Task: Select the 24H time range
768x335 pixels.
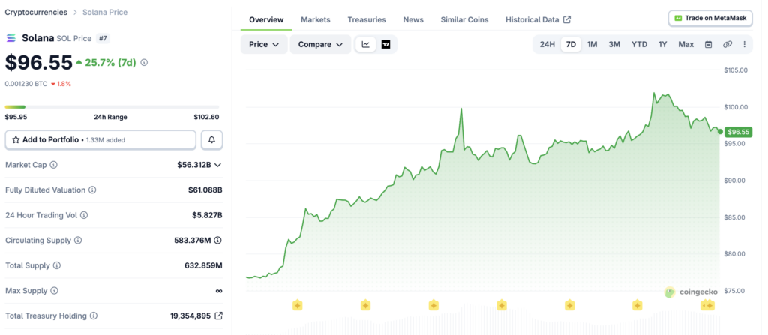Action: click(547, 44)
